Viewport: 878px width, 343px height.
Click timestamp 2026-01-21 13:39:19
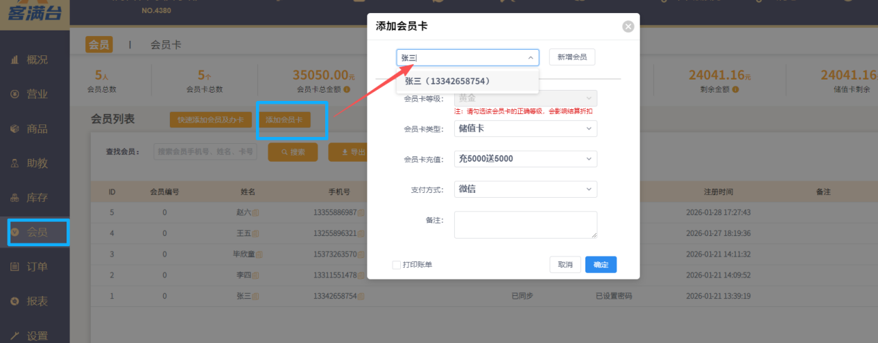(718, 296)
